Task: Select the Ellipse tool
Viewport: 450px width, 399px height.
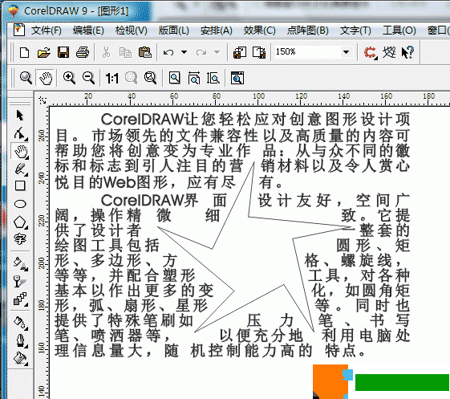Action: click(20, 204)
